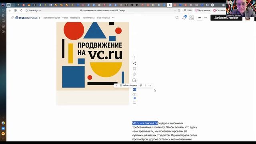The height and width of the screenshot is (144, 256).
Task: Bookmark this page from the address bar
Action: coord(179,10)
